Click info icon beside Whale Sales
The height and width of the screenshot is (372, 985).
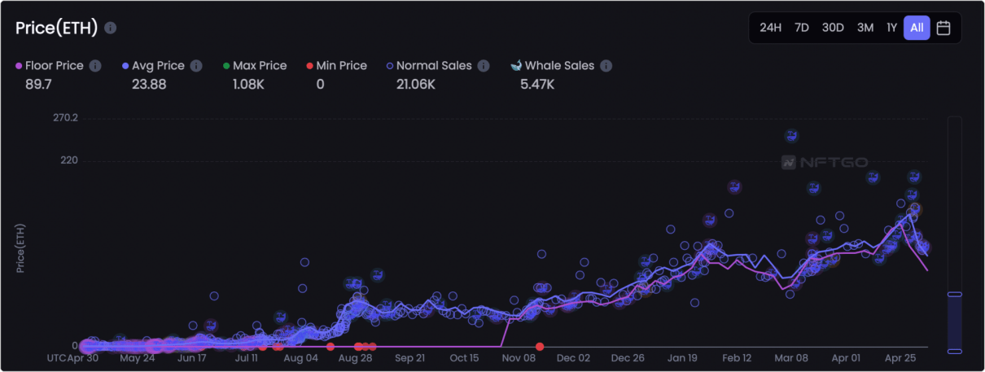pos(606,65)
